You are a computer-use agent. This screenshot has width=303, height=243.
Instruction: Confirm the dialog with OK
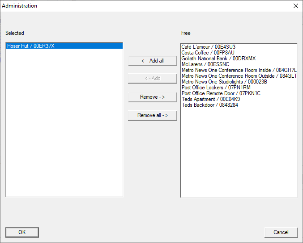pos(22,232)
